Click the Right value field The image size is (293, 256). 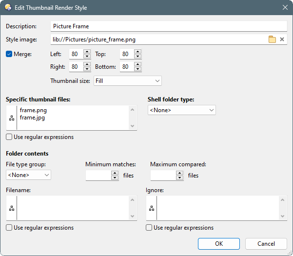[76, 67]
